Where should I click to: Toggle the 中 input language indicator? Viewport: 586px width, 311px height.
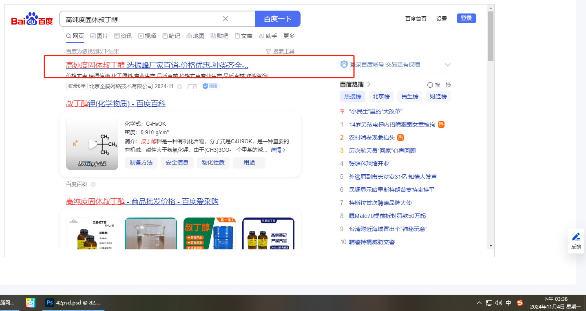(509, 303)
